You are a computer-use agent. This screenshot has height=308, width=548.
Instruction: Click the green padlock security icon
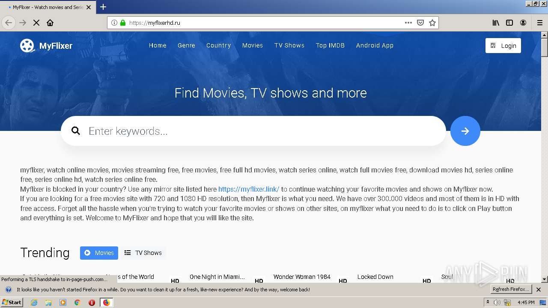[123, 23]
